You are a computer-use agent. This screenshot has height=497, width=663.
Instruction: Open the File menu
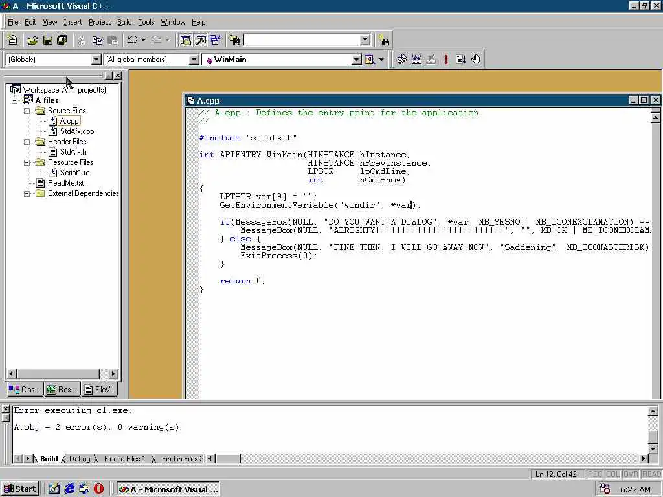[x=13, y=22]
